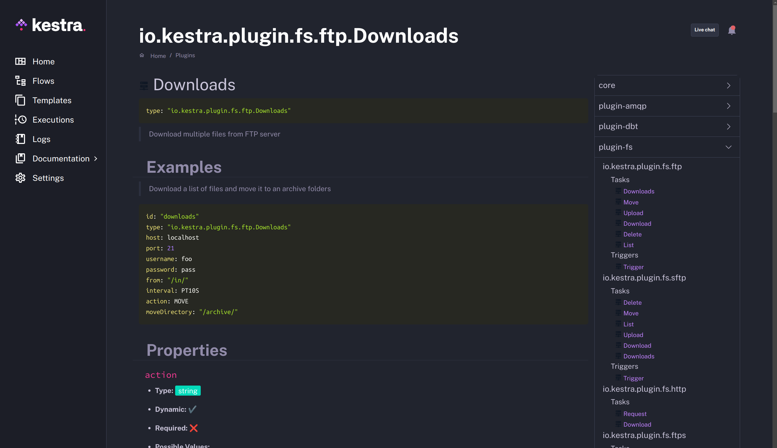Click icon next to sftp Upload task
This screenshot has height=448, width=777.
[618, 334]
